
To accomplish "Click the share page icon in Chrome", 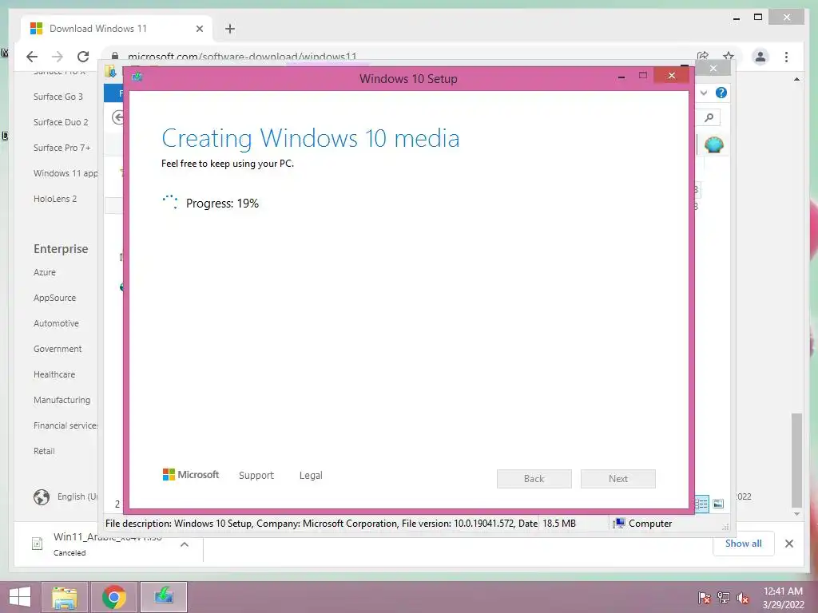I will click(x=703, y=56).
